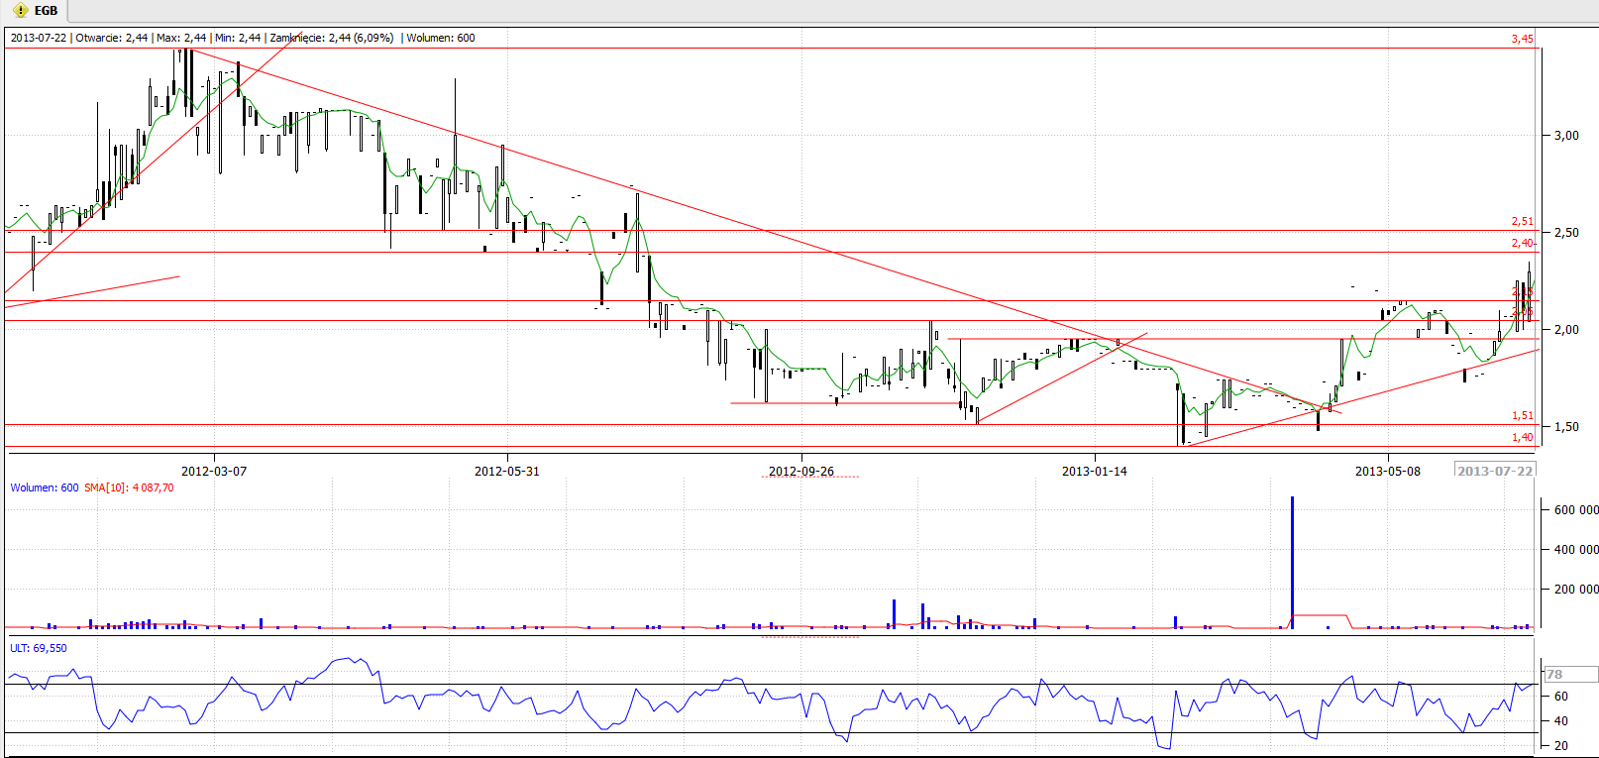Click the 78 value box on oscillator axis
1599x758 pixels.
tap(1569, 675)
